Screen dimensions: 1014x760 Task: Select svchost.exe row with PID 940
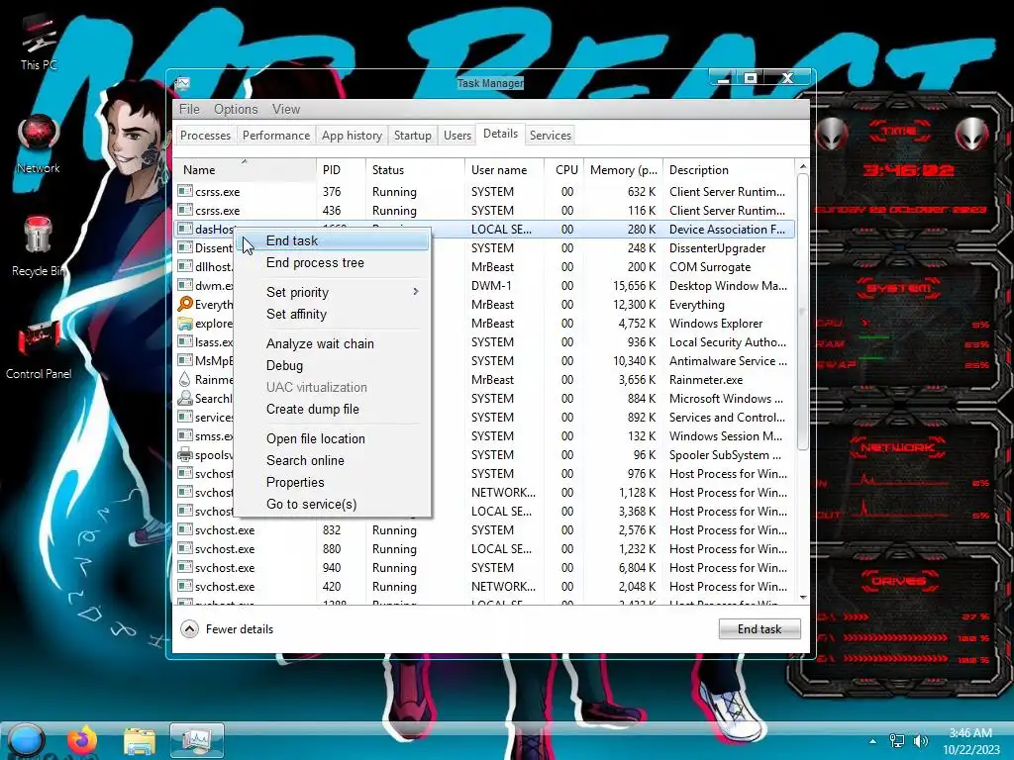tap(483, 567)
